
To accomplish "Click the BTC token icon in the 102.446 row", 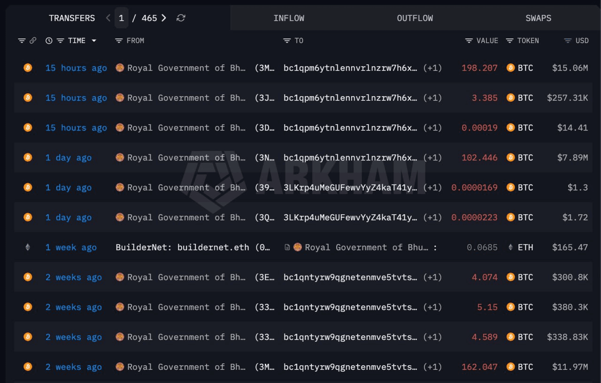I will click(x=511, y=158).
